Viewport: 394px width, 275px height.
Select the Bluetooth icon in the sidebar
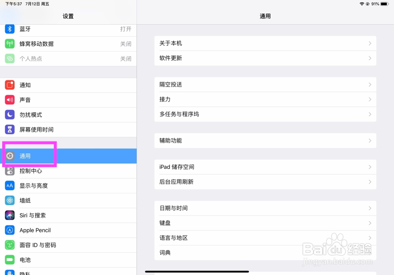point(9,29)
